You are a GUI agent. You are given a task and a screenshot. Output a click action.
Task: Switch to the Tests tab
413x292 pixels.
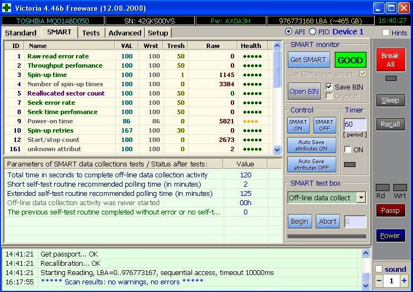(x=91, y=33)
